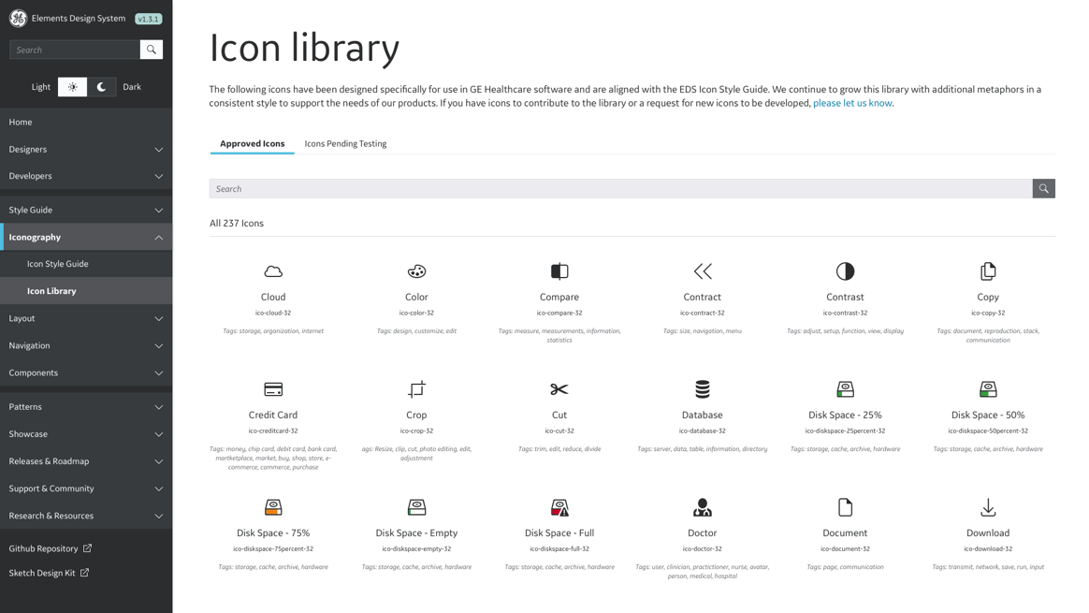Focus the icon library Search field

pyautogui.click(x=621, y=188)
